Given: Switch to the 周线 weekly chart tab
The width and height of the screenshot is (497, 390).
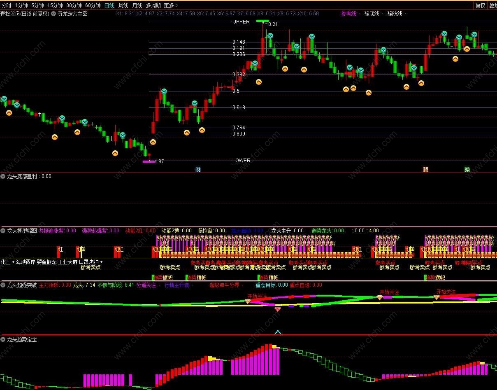Looking at the screenshot, I should click(123, 5).
